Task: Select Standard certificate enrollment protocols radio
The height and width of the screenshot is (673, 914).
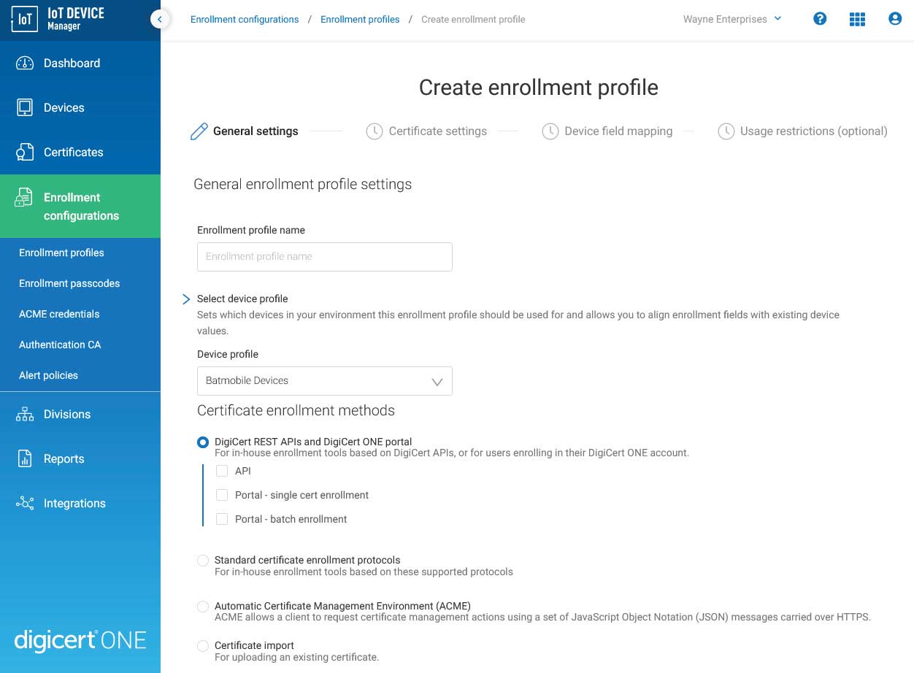Action: 203,561
